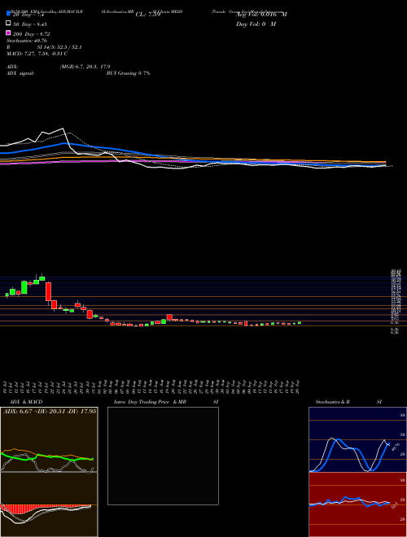Click the 'Day Vol: 0 M' label
This screenshot has height=537, width=407.
pyautogui.click(x=256, y=24)
